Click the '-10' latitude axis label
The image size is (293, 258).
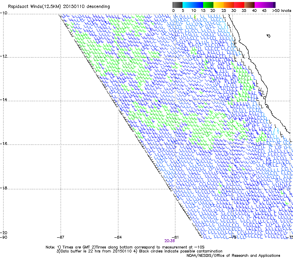click(4, 13)
